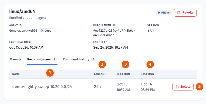Image resolution: width=206 pixels, height=104 pixels.
Task: Click the Oct 14 last run date
Action: click(x=146, y=84)
